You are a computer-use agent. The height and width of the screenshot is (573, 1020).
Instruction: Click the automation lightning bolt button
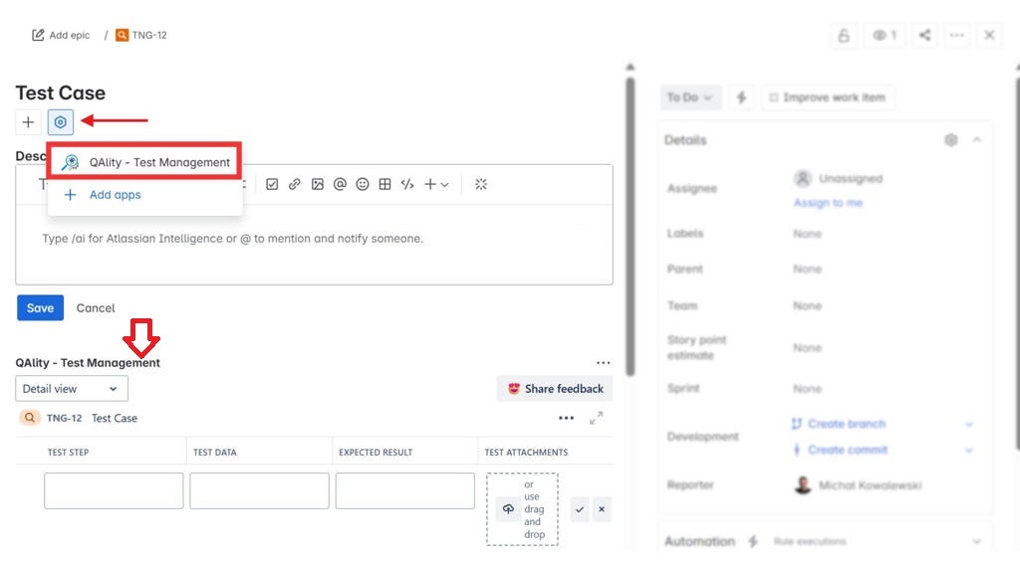(741, 97)
